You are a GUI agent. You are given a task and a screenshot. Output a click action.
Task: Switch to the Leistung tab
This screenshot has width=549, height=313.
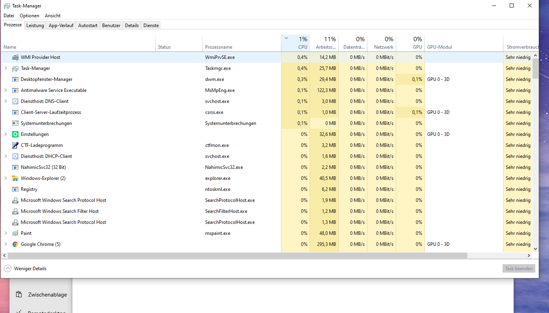coord(35,26)
